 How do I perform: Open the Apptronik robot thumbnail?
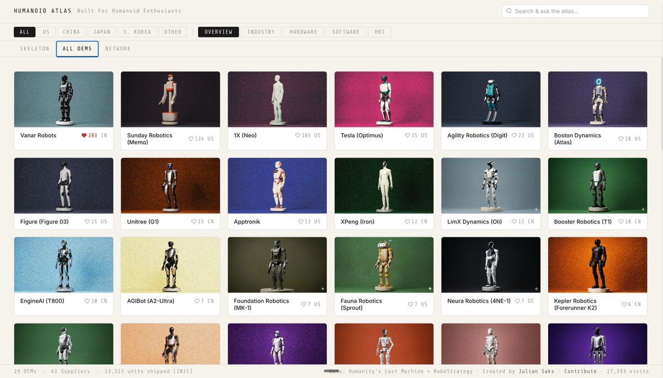click(277, 185)
